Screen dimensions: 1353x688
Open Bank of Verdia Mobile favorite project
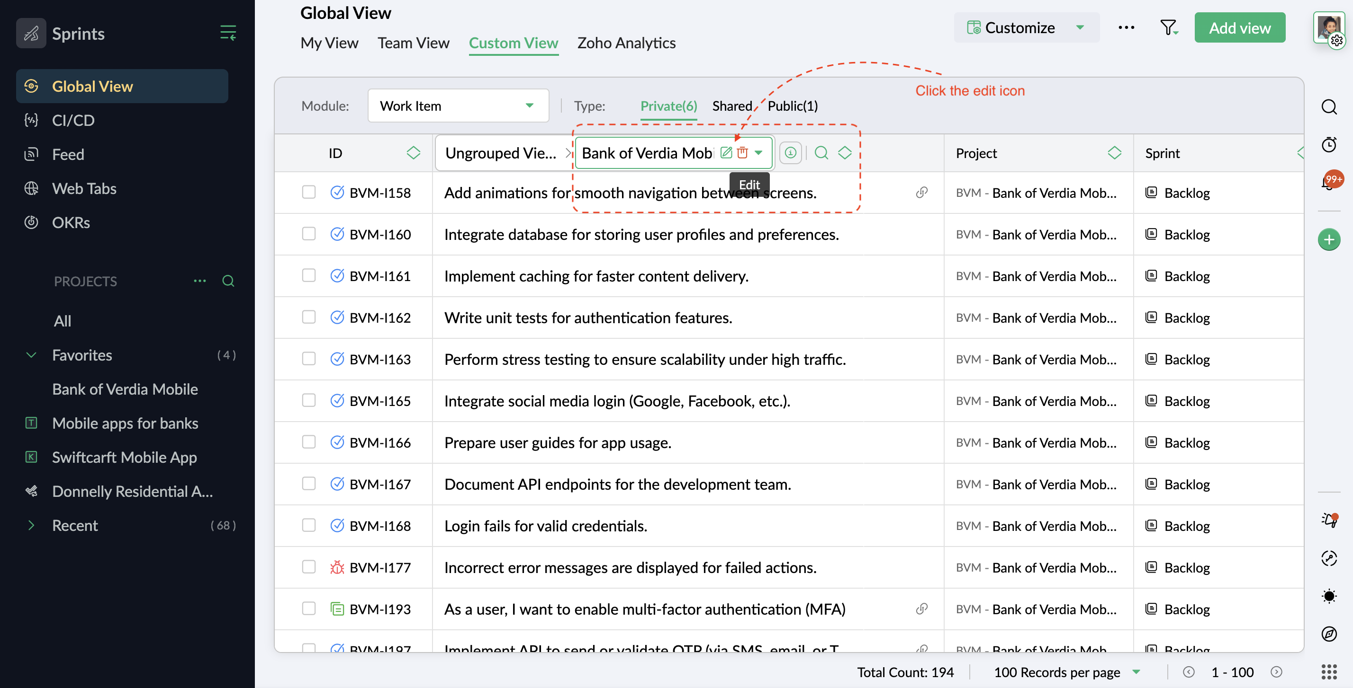(x=125, y=389)
